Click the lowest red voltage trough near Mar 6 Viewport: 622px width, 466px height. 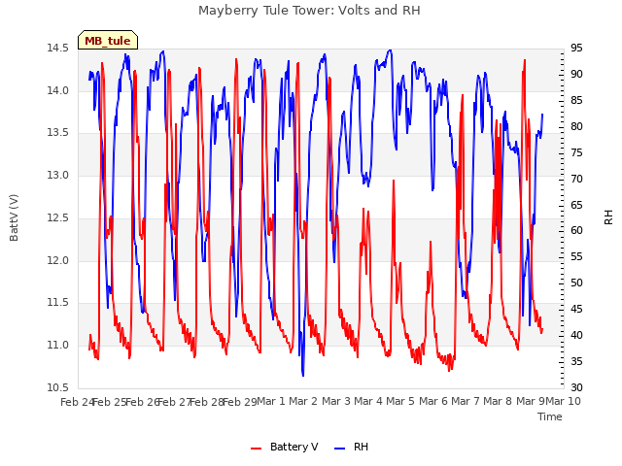tap(449, 370)
